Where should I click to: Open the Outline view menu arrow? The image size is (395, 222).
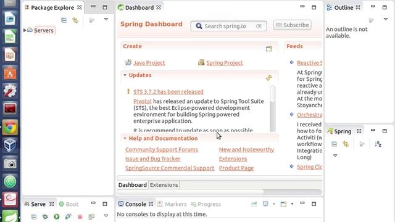[385, 19]
